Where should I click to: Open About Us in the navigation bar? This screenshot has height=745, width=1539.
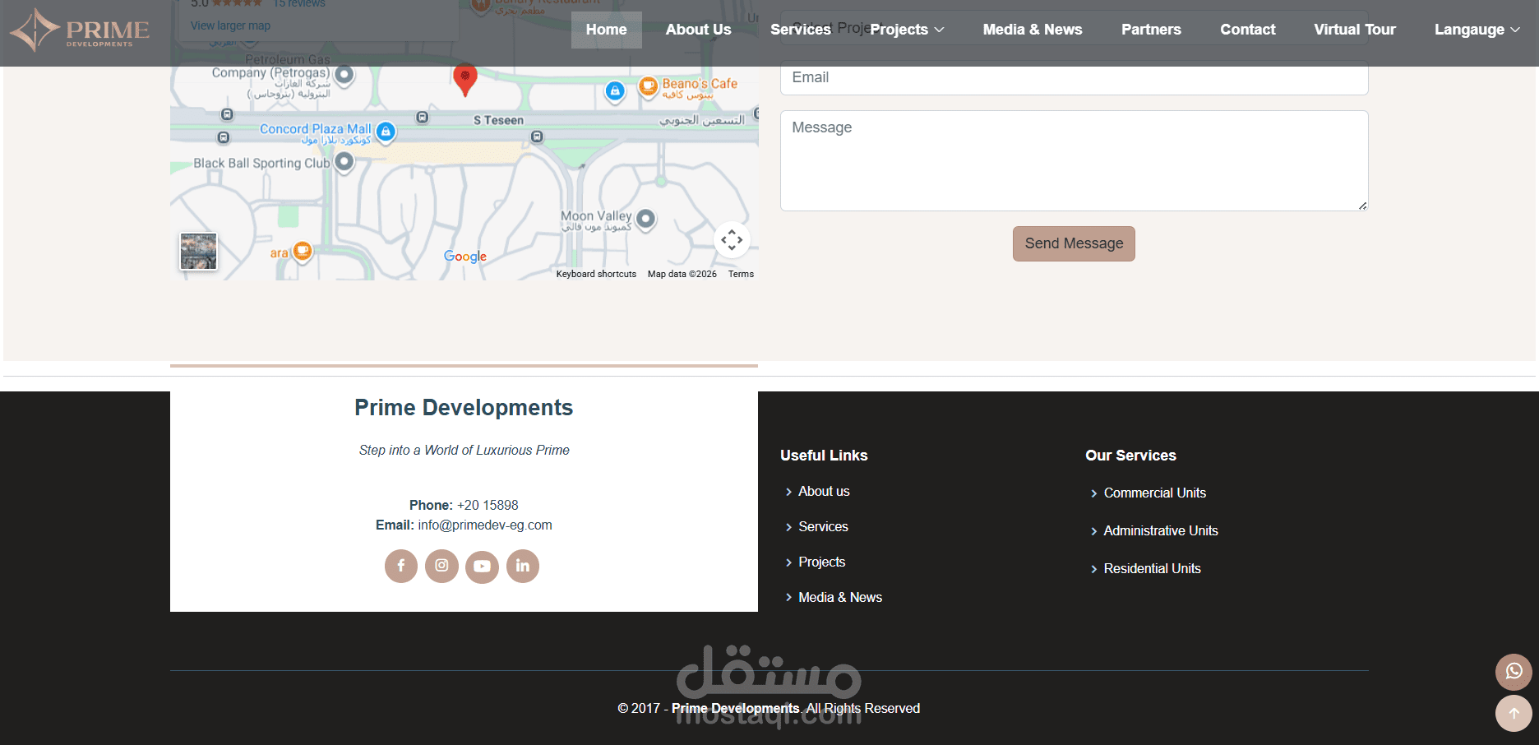(x=698, y=30)
